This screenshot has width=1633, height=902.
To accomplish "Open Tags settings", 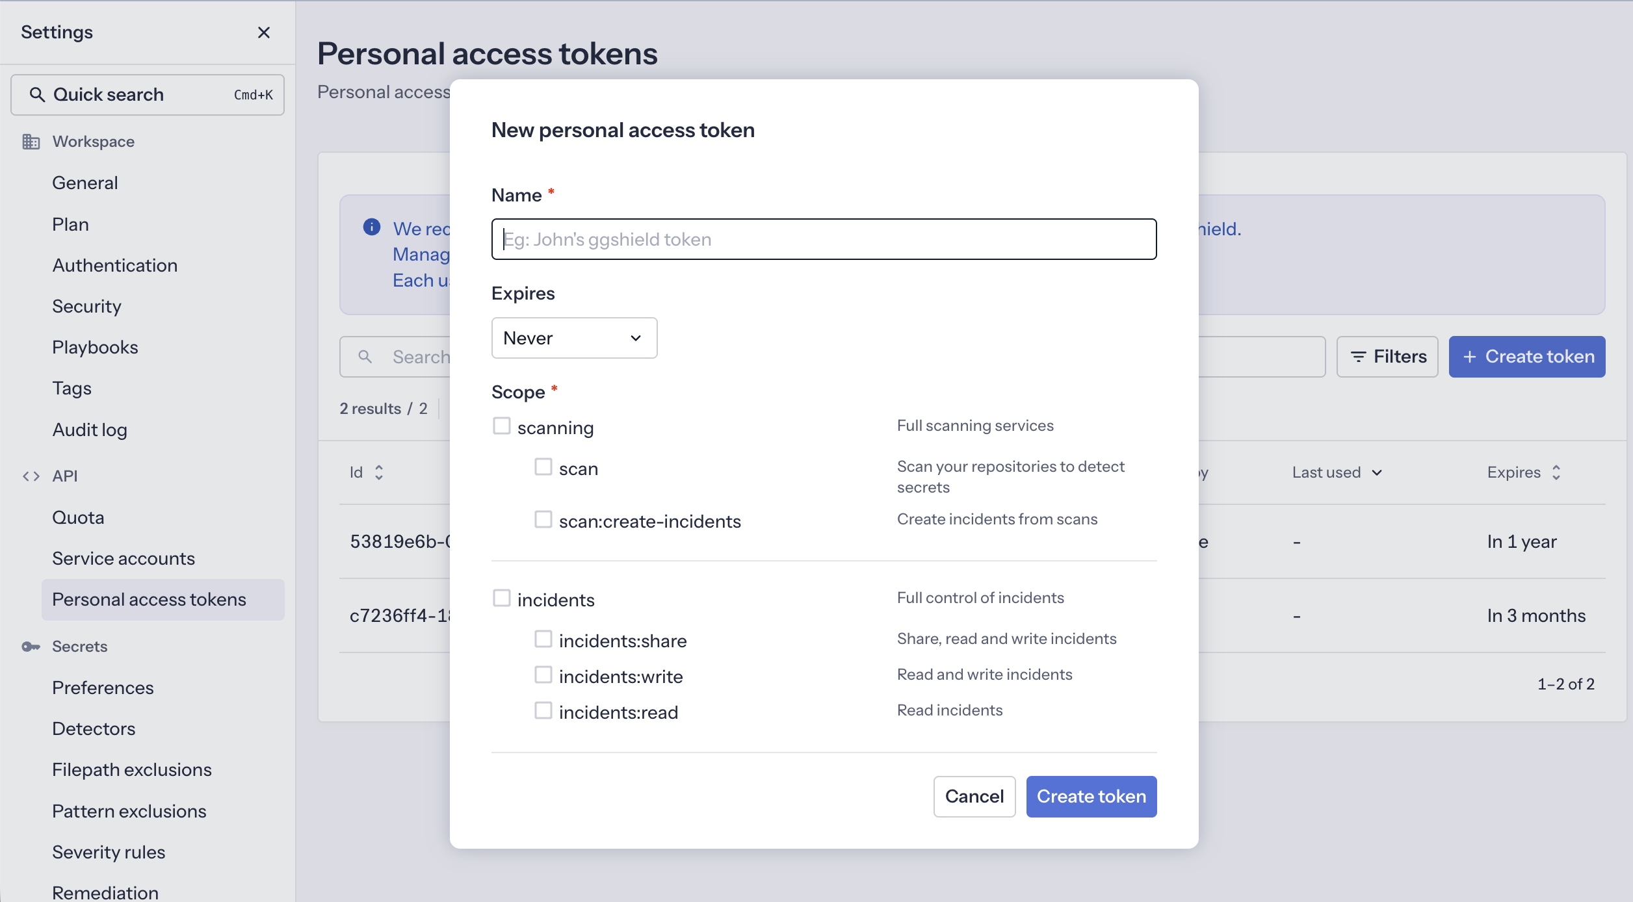I will [x=72, y=389].
